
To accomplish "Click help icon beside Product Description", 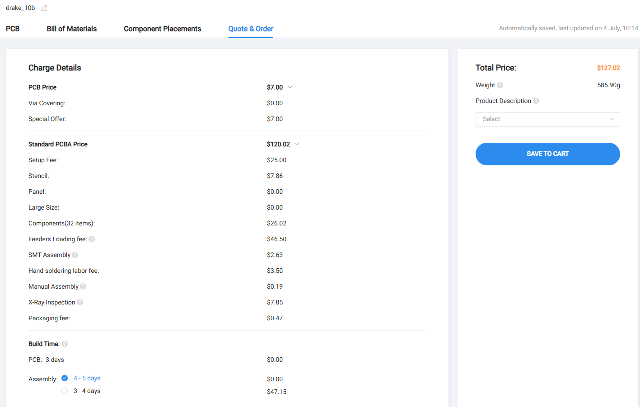I will [536, 101].
